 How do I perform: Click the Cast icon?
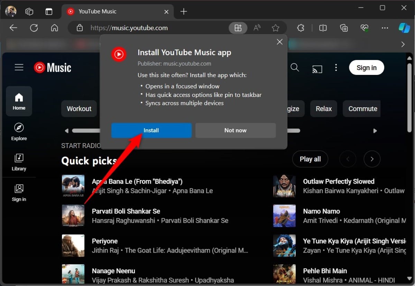317,68
